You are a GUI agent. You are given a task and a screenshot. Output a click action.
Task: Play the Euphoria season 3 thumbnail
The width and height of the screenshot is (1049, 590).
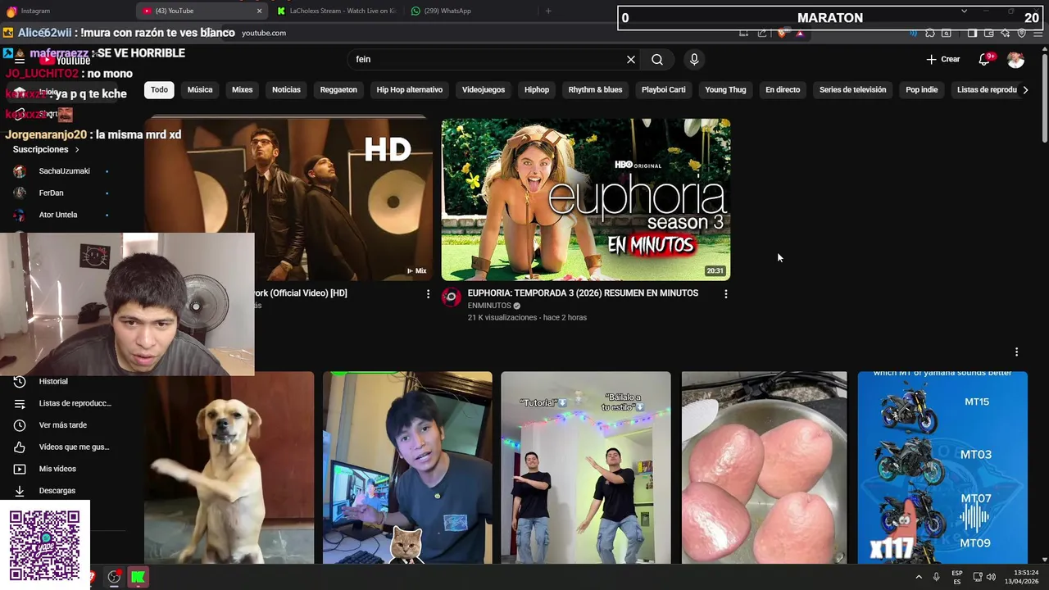(586, 200)
